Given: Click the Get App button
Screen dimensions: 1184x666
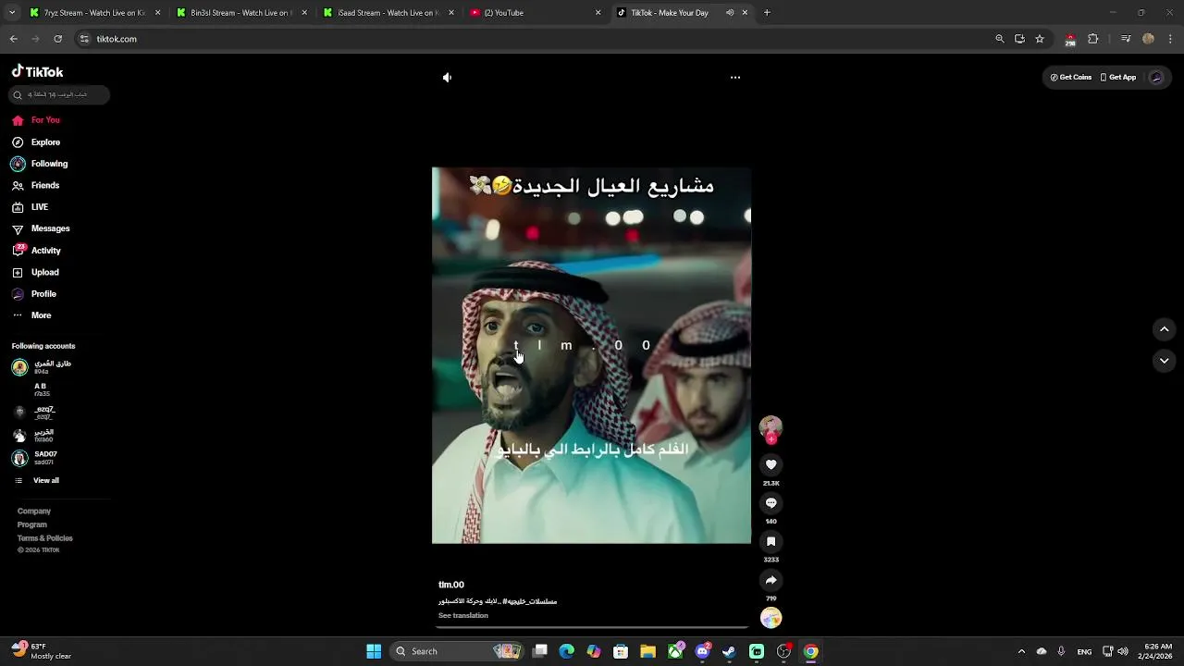Looking at the screenshot, I should point(1118,78).
